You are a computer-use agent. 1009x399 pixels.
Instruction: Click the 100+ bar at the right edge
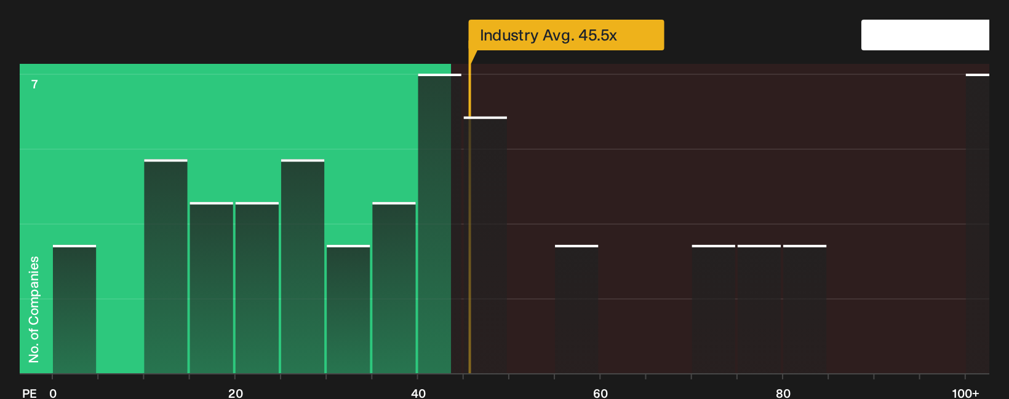[x=978, y=224]
